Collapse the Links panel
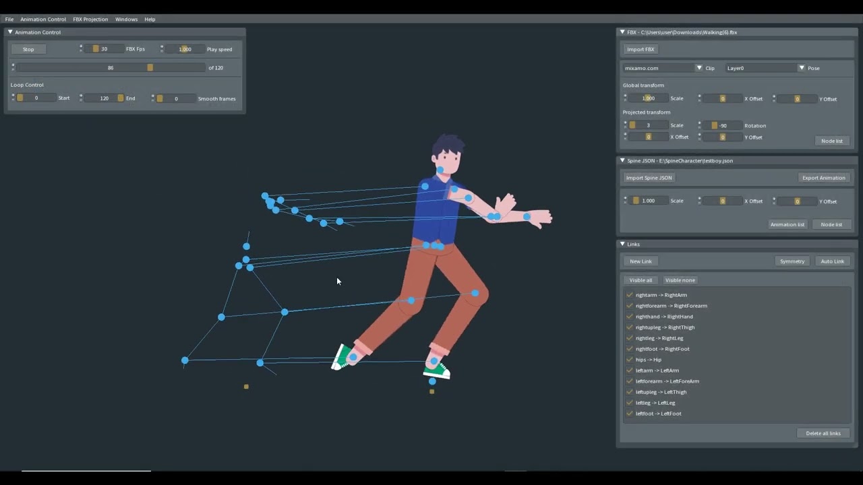 pyautogui.click(x=622, y=244)
